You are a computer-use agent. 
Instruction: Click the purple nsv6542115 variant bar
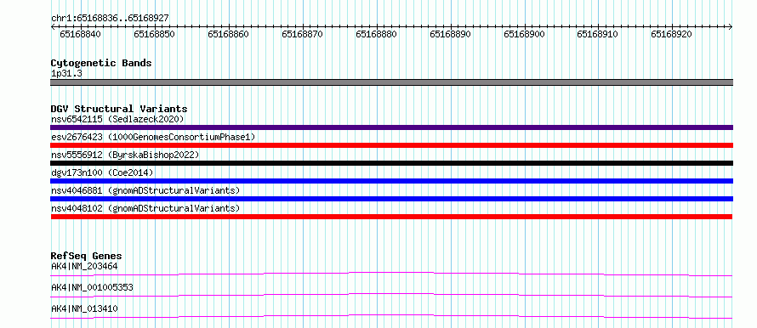point(391,127)
